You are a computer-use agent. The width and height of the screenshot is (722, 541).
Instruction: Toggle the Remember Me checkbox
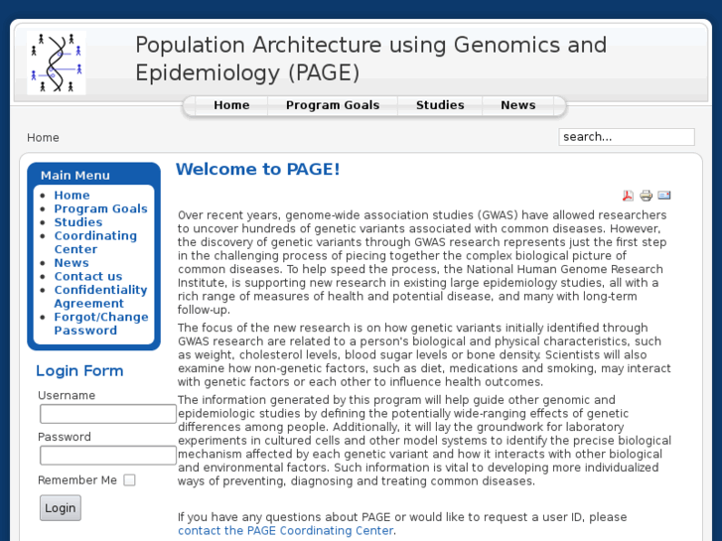coord(129,480)
